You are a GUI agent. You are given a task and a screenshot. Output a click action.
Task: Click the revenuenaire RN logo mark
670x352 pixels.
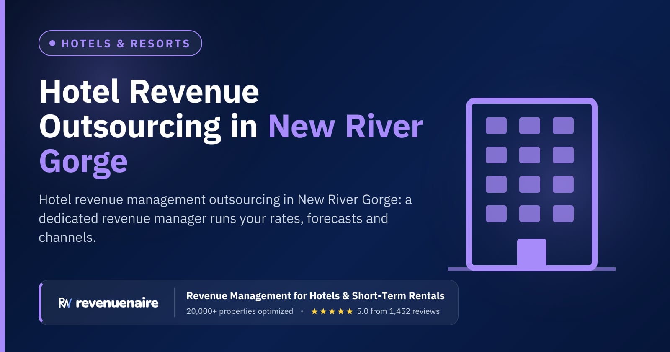pos(65,303)
